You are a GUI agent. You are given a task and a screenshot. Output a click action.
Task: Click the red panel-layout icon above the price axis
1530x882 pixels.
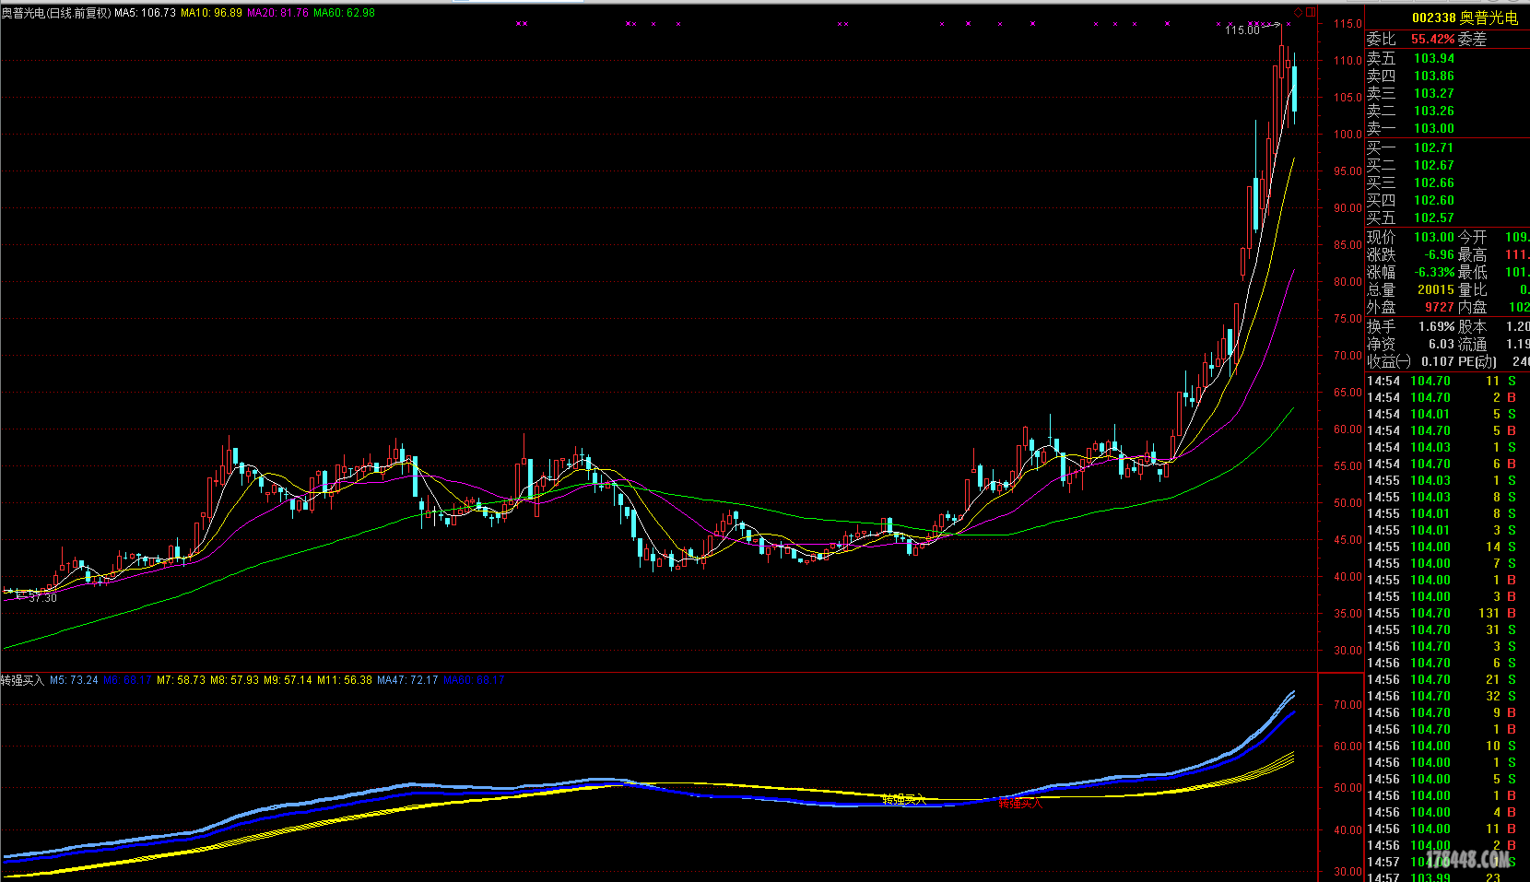tap(1310, 12)
